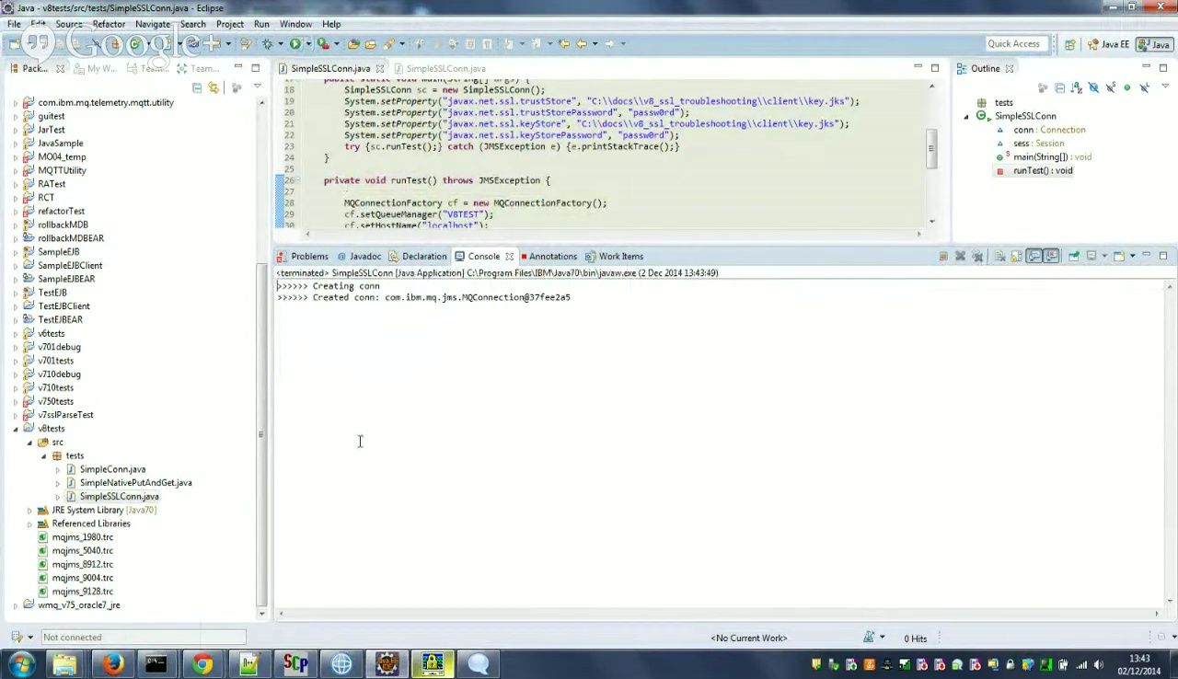Open the Window menu
The height and width of the screenshot is (679, 1178).
point(295,24)
